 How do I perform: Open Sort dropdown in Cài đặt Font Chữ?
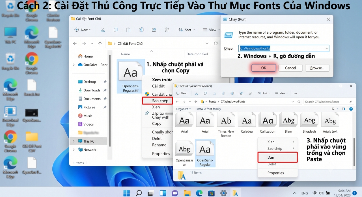pos(187,30)
